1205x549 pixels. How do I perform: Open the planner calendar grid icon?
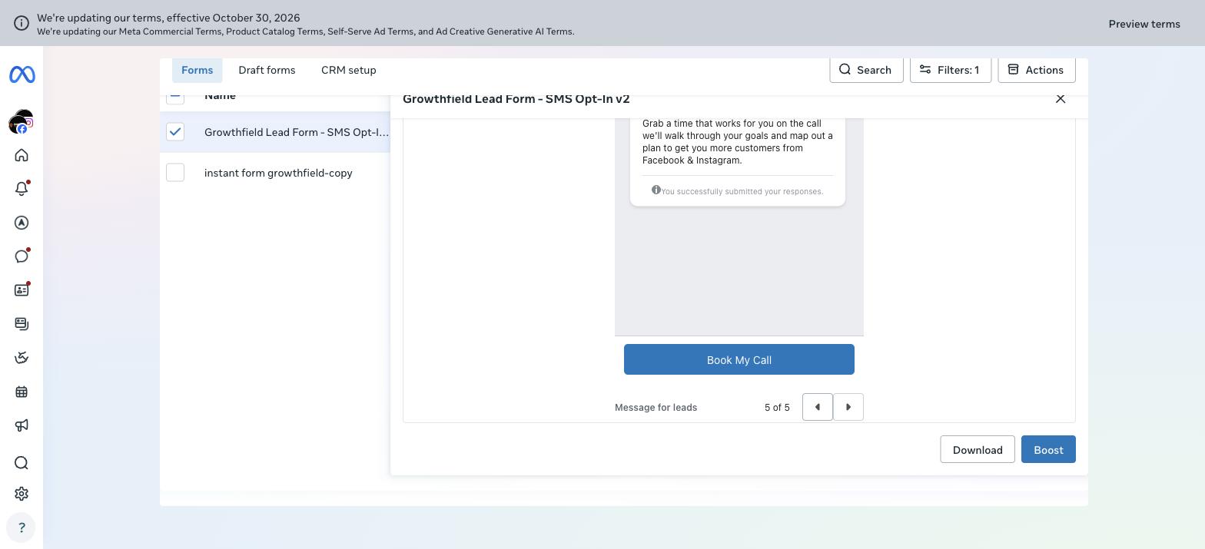(22, 392)
